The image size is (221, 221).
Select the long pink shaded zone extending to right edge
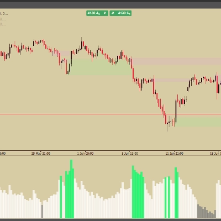(176, 61)
